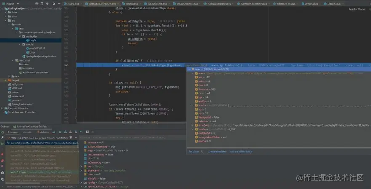Click Show Execution Point icon

54,132
